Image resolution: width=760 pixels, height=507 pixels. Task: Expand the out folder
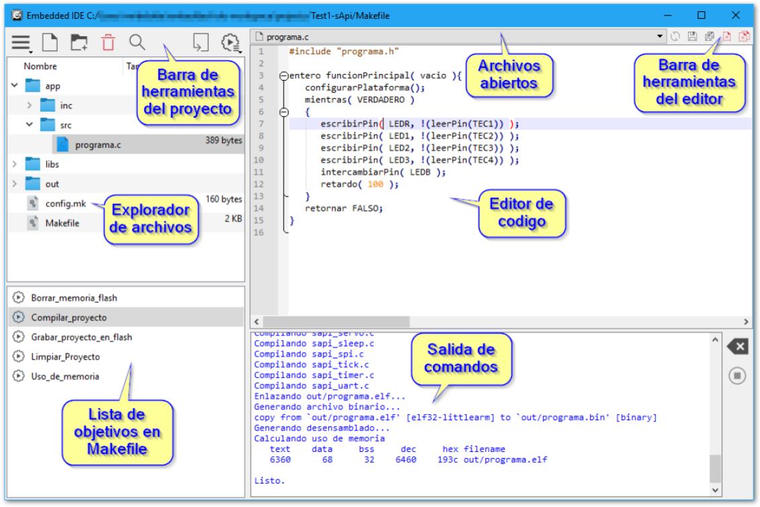(15, 184)
